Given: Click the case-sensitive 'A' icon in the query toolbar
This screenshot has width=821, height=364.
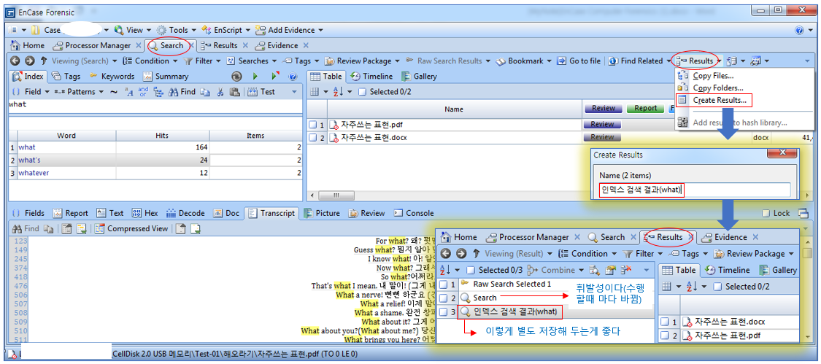Looking at the screenshot, I should pos(129,92).
